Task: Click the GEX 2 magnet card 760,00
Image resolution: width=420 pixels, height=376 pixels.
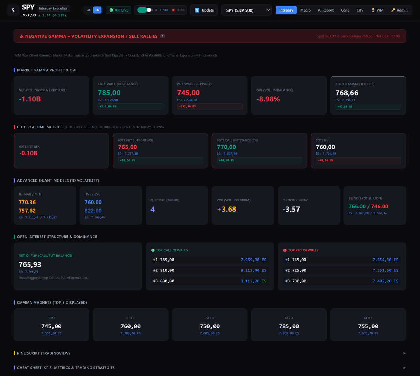Action: (131, 325)
